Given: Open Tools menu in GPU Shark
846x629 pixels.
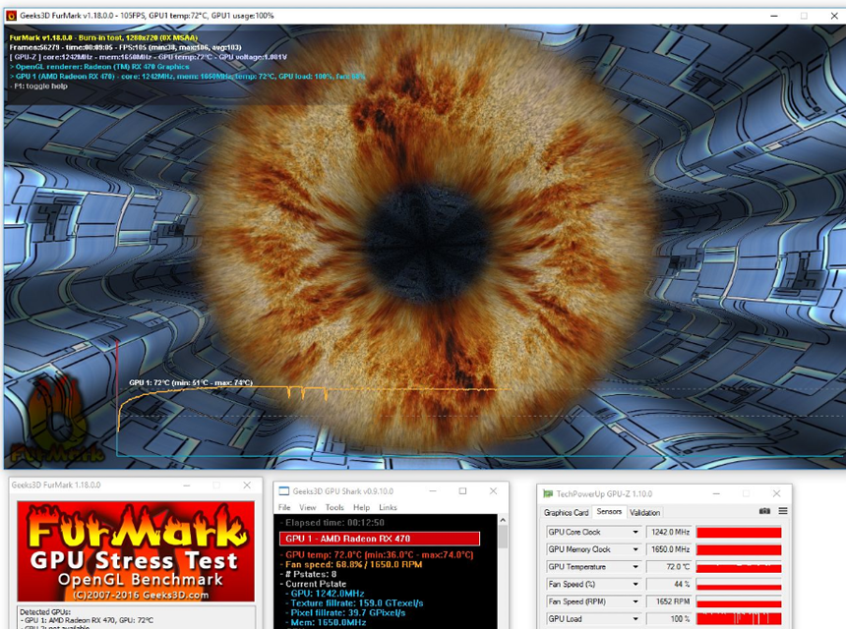Looking at the screenshot, I should click(x=334, y=507).
